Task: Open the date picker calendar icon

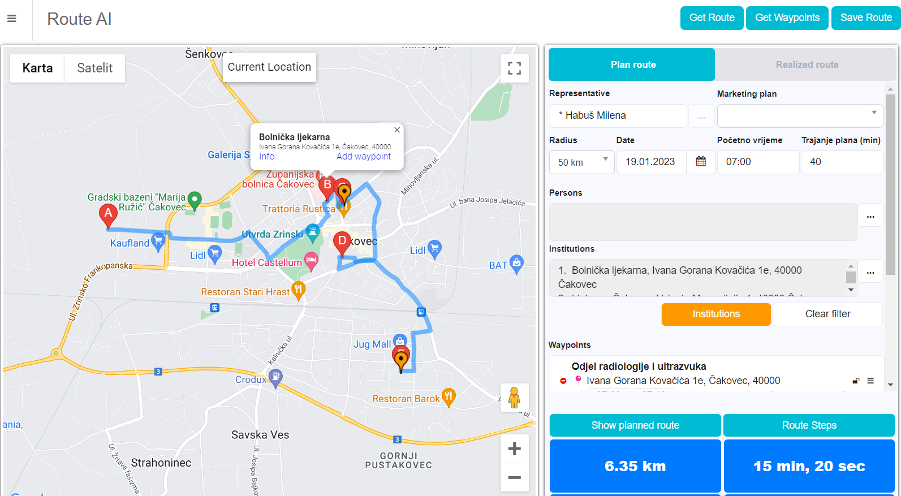Action: tap(701, 162)
